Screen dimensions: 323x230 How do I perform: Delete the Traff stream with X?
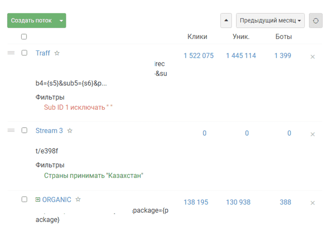312,57
